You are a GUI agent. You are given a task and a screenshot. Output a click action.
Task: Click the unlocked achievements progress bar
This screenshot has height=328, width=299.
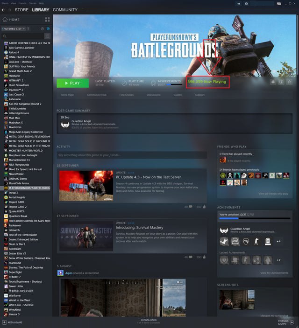[x=255, y=218]
